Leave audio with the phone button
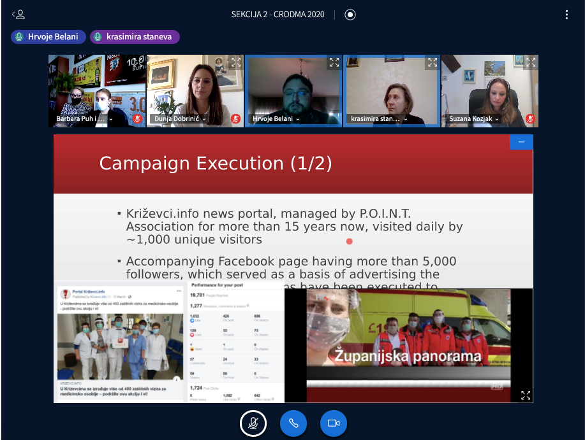Screen dimensions: 585x440 click(293, 423)
